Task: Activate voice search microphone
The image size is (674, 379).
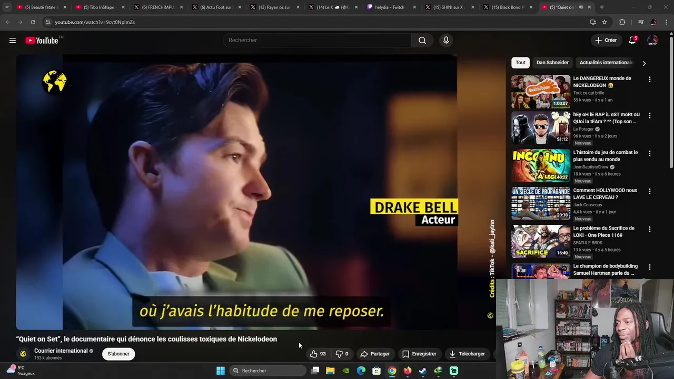Action: (x=446, y=41)
